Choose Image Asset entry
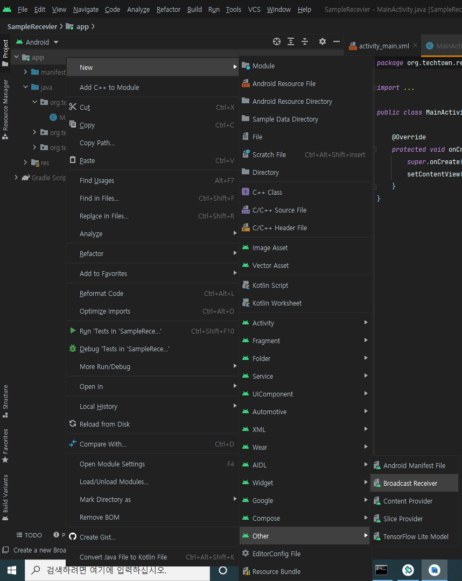The width and height of the screenshot is (462, 581). click(x=305, y=248)
